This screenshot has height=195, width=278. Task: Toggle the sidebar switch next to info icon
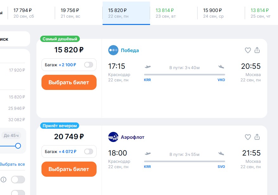pyautogui.click(x=18, y=180)
